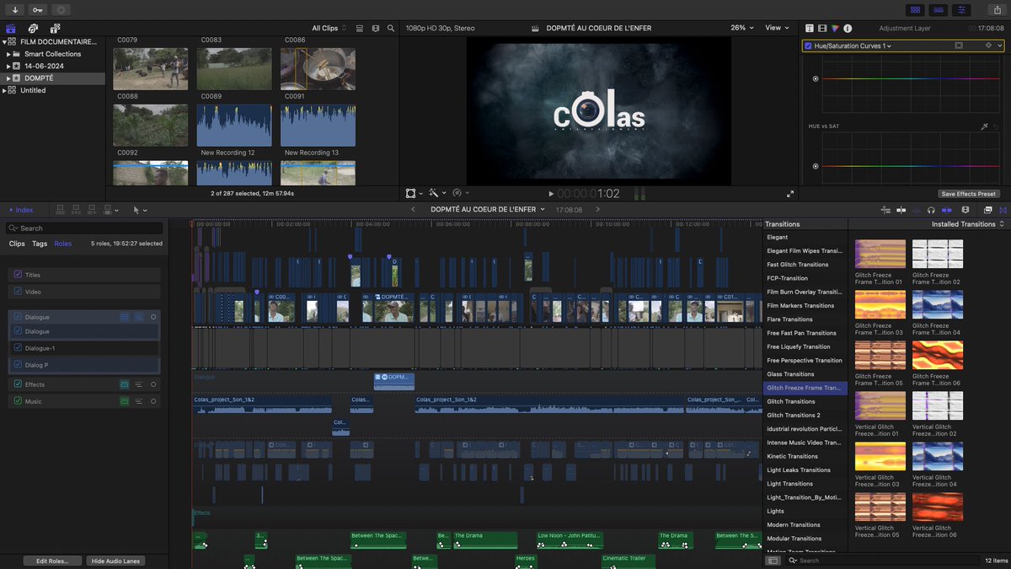1011x569 pixels.
Task: Switch to the Roles index tab
Action: point(63,244)
